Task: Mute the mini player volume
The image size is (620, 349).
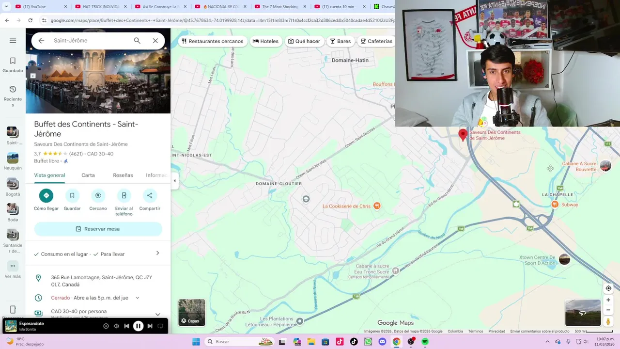Action: (x=116, y=326)
